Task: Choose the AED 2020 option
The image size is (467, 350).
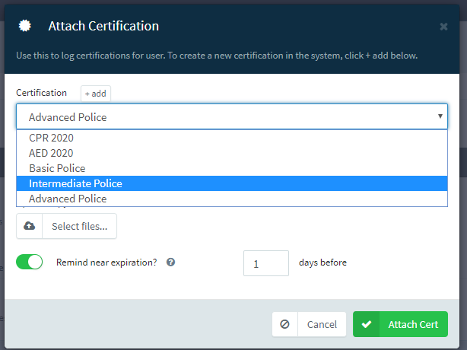Action: point(51,153)
